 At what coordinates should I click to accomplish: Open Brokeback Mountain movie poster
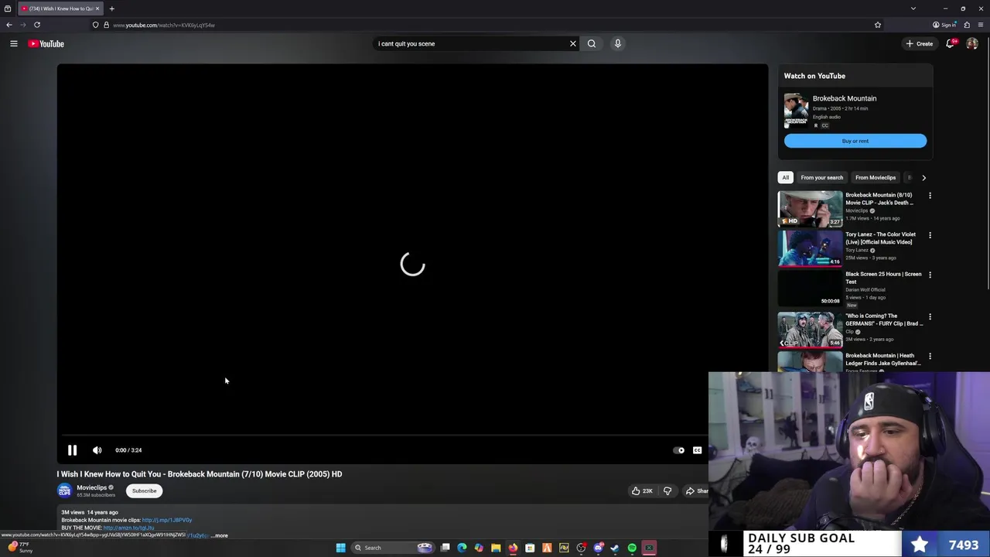tap(796, 111)
